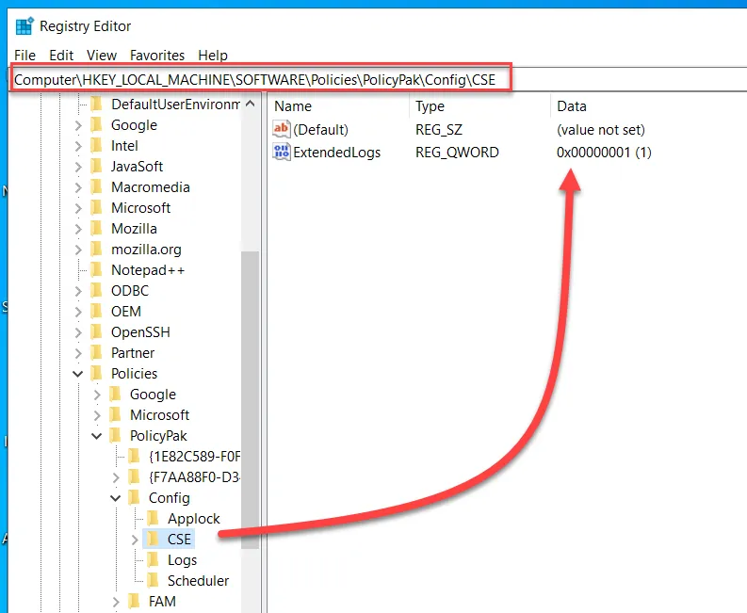
Task: Open the Favorites menu
Action: click(157, 56)
